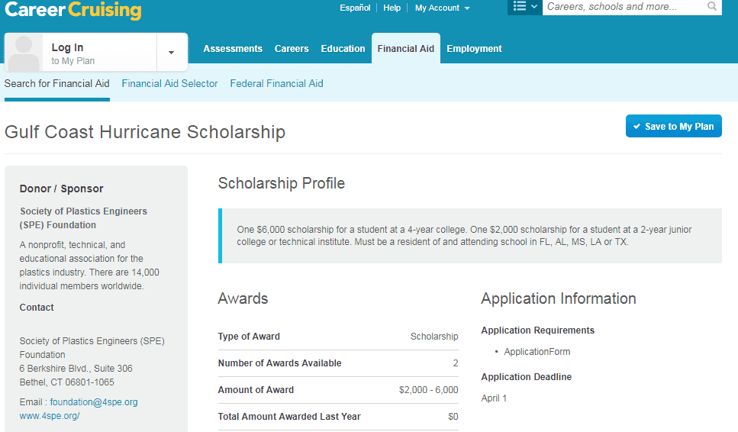
Task: Click Society of Plastics Engineers (SPE) Foundation sponsor name
Action: tap(83, 218)
